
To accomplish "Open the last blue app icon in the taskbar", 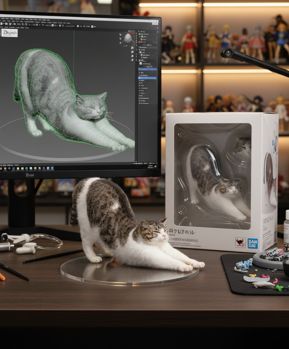I will point(52,168).
